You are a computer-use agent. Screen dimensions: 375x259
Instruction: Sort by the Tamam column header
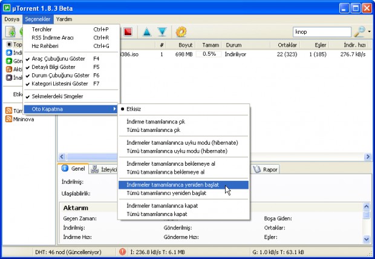pos(209,45)
